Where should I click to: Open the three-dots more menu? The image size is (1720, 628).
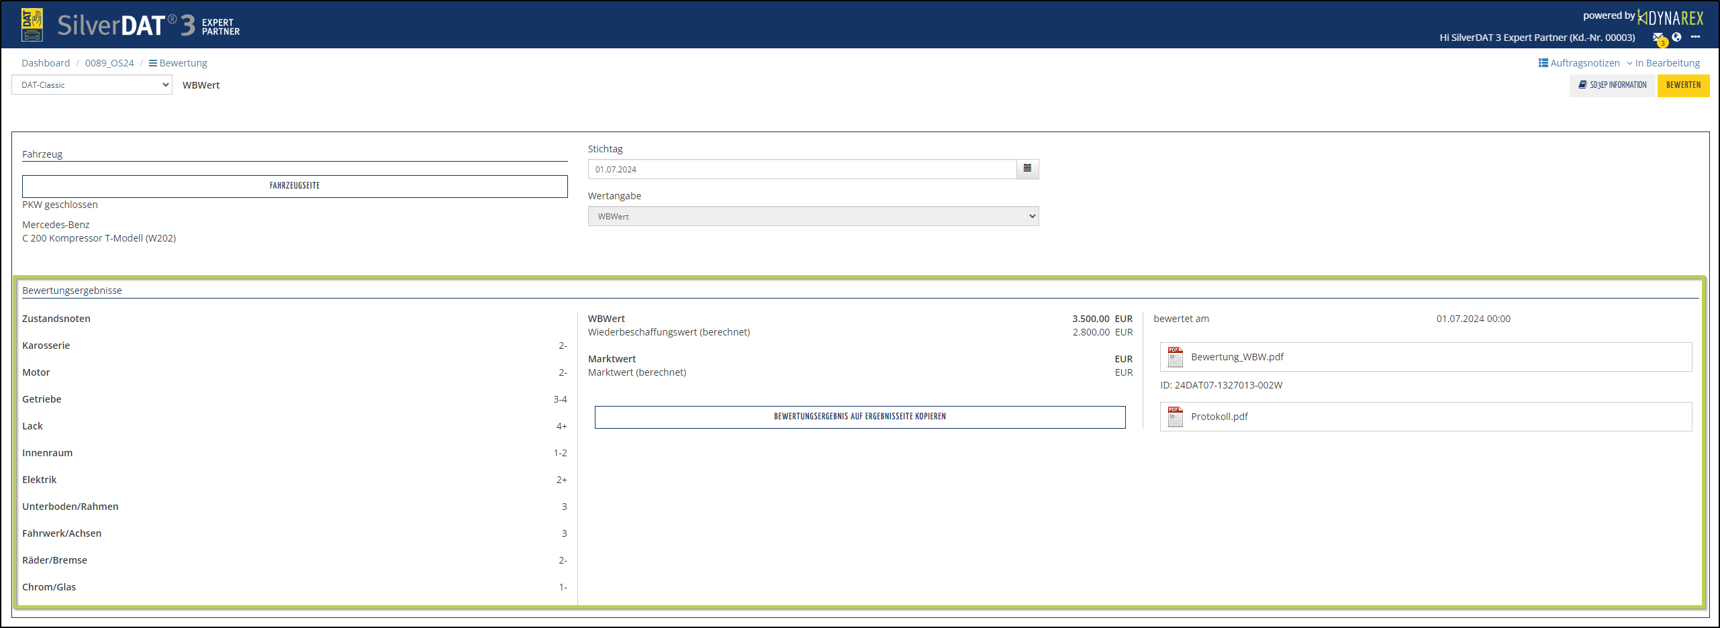[1696, 37]
